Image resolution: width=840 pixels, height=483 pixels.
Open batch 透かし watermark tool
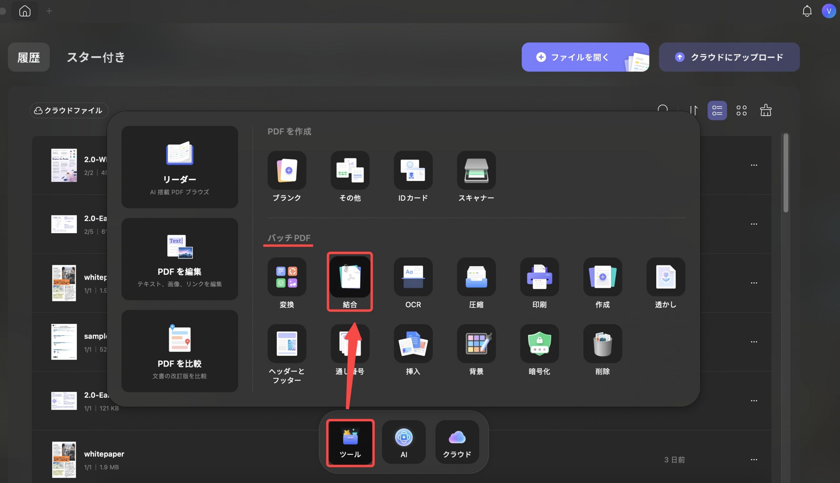665,277
